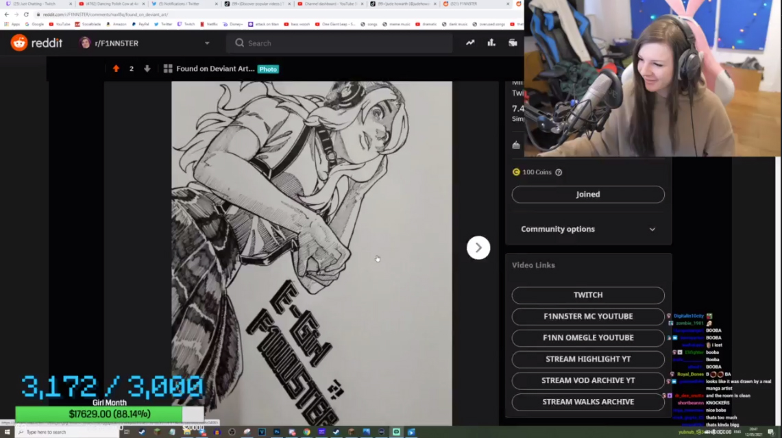Click the Photo flair tag

coord(268,69)
